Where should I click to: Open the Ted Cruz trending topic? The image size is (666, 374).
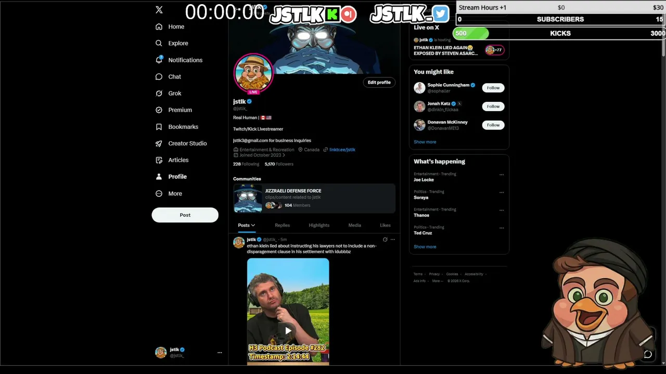423,233
